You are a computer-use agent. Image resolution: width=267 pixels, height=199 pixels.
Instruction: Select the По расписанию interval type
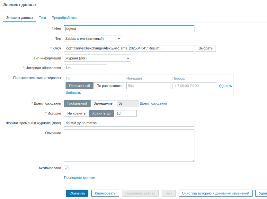point(109,86)
